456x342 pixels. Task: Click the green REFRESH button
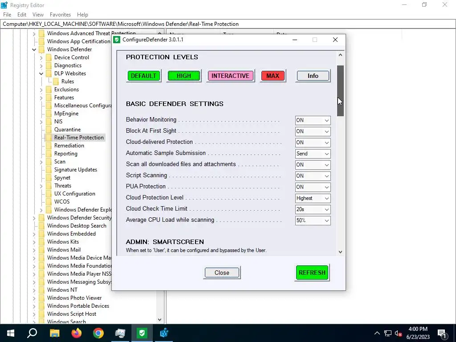tap(312, 273)
